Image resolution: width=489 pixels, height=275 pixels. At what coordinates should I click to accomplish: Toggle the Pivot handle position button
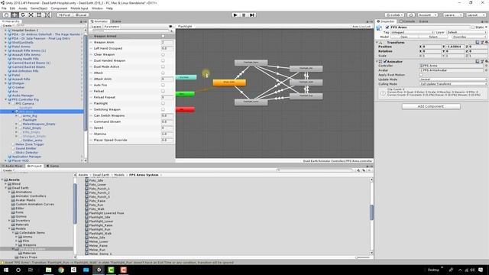65,15
